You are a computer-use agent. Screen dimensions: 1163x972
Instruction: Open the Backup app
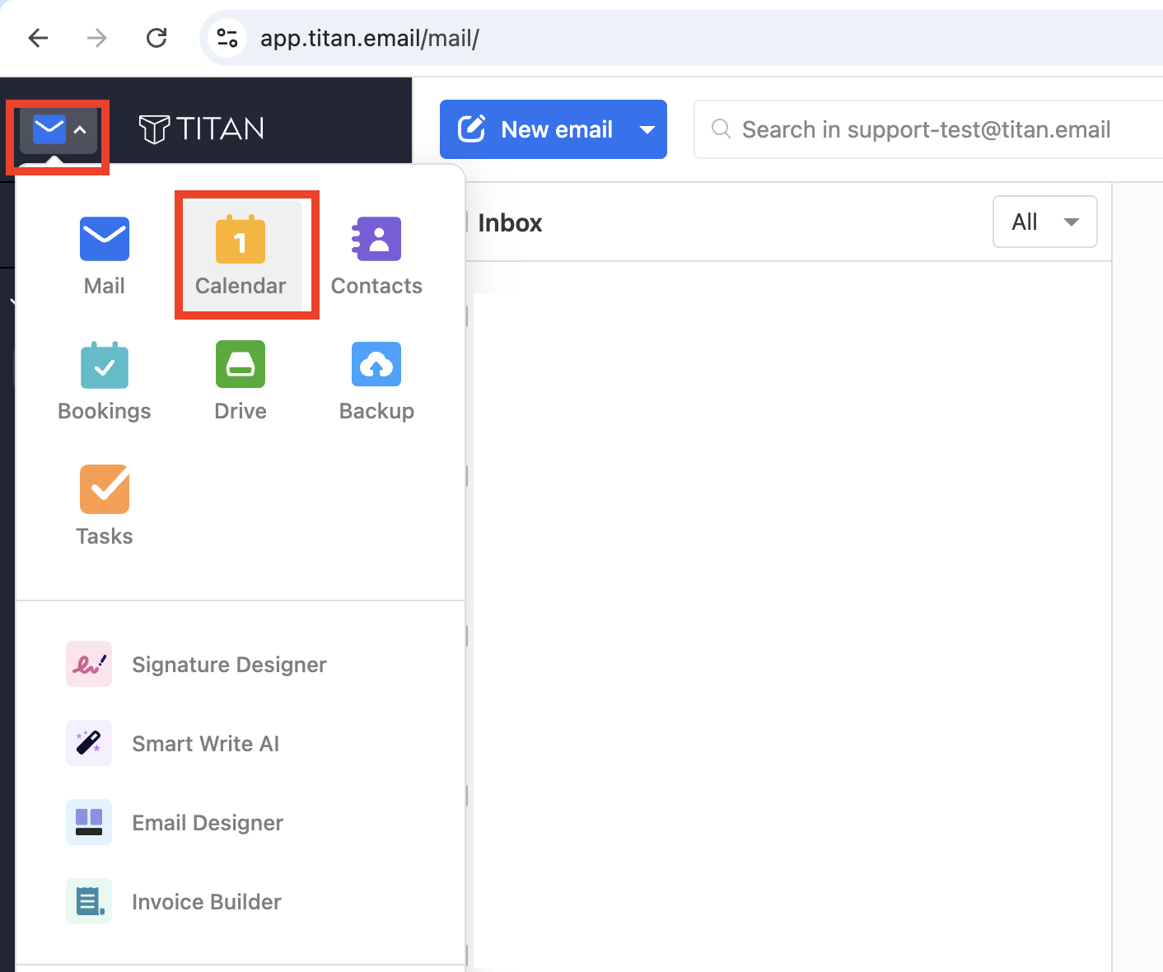click(376, 381)
